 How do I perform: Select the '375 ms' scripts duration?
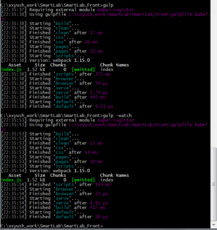tap(103, 74)
